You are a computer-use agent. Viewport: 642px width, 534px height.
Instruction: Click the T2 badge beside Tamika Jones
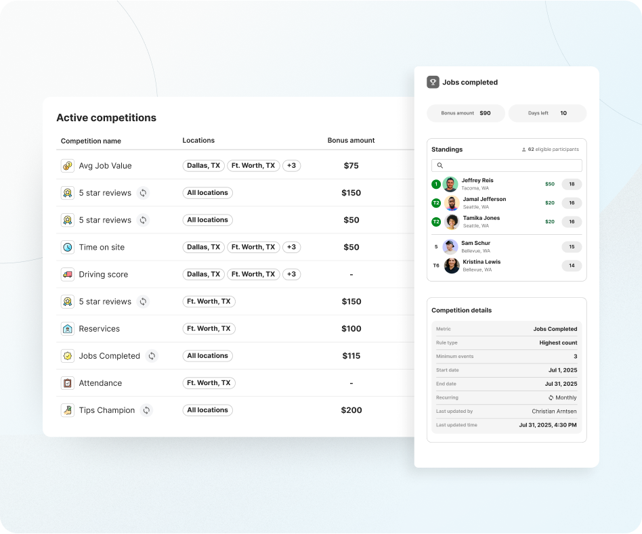[x=436, y=222]
